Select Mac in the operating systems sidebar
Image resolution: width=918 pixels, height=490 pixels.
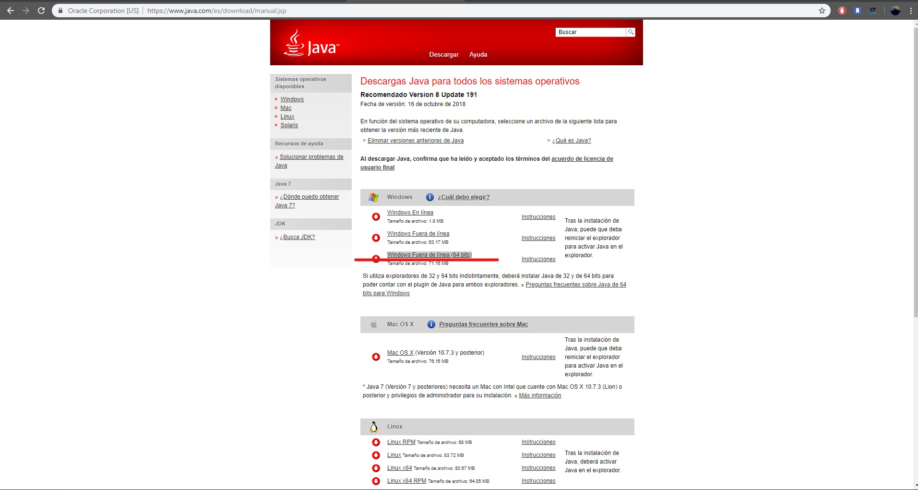pyautogui.click(x=286, y=108)
